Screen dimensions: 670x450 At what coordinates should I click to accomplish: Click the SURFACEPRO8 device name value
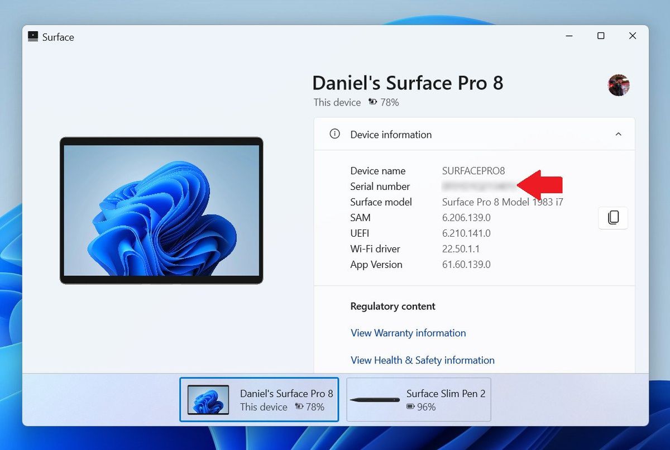click(473, 171)
